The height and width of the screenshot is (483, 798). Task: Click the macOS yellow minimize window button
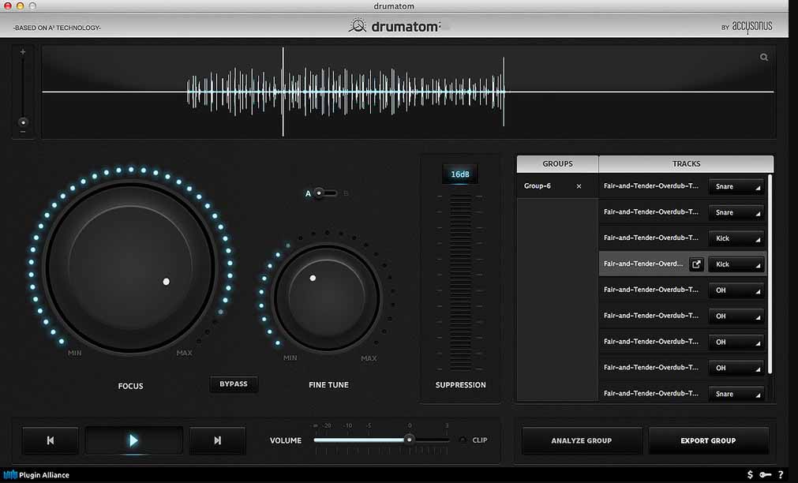21,6
